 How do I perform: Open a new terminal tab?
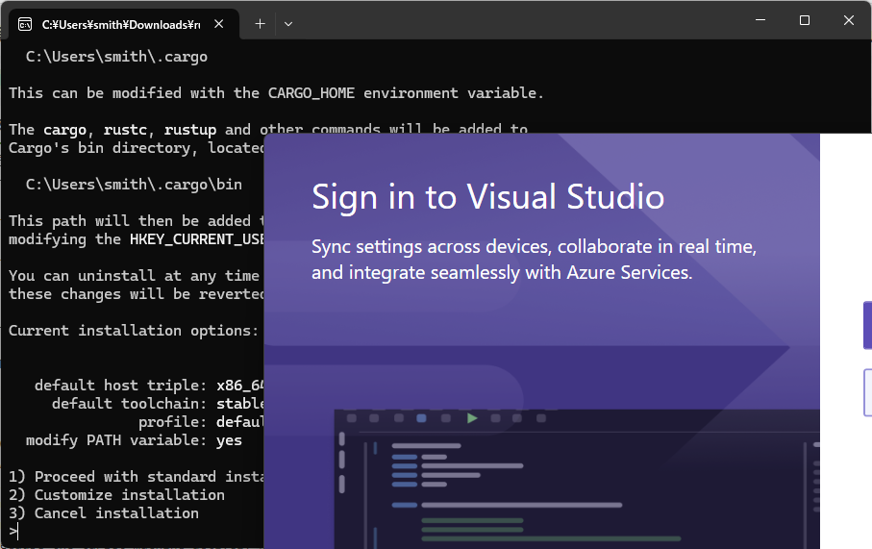click(x=260, y=24)
